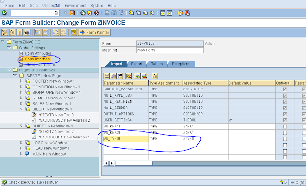
Task: Click the Copy icon above parameter table
Action: [113, 76]
